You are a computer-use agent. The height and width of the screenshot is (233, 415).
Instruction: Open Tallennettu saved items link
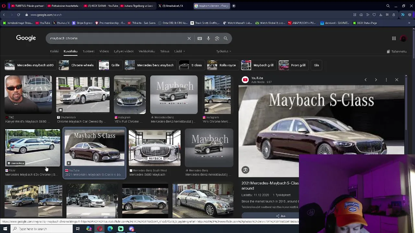tap(397, 51)
